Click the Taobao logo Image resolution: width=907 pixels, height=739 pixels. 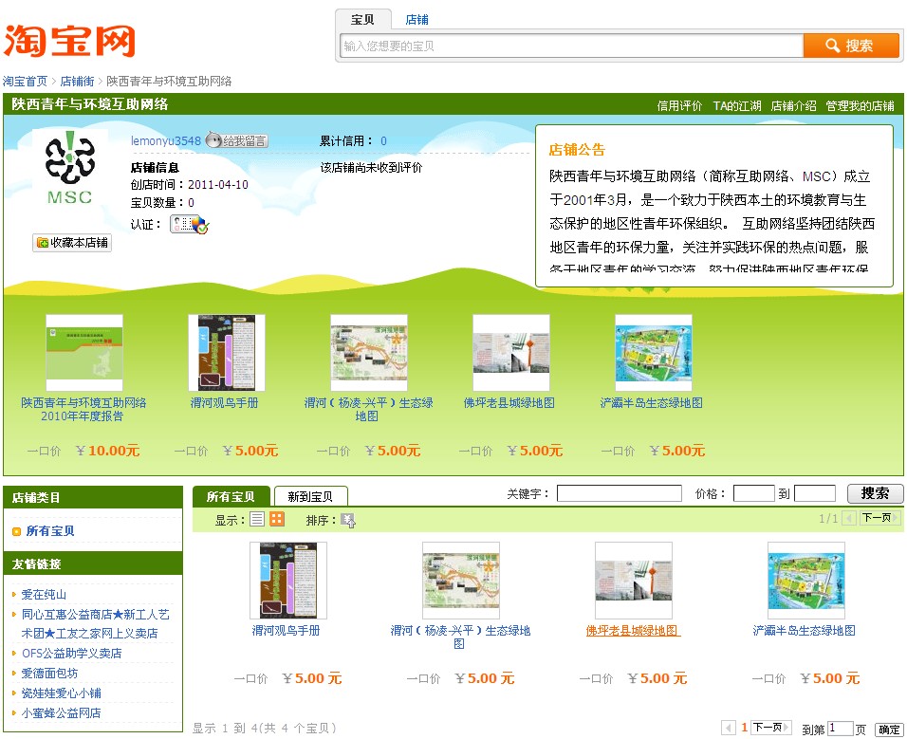69,41
